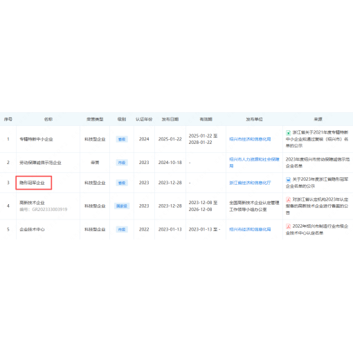Click the 市级 badge in row 2

point(122,163)
